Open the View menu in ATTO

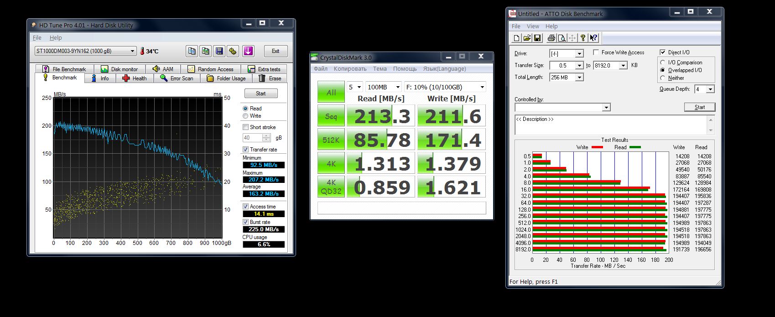pos(532,26)
